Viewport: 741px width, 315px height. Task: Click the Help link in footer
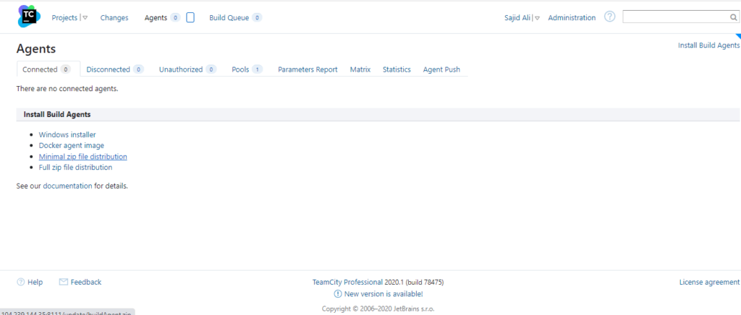[x=35, y=282]
